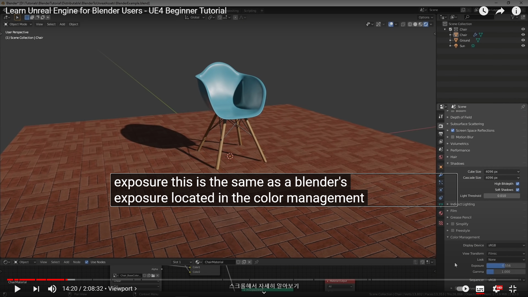Open the Render properties tab icon
The height and width of the screenshot is (297, 528).
click(x=441, y=126)
